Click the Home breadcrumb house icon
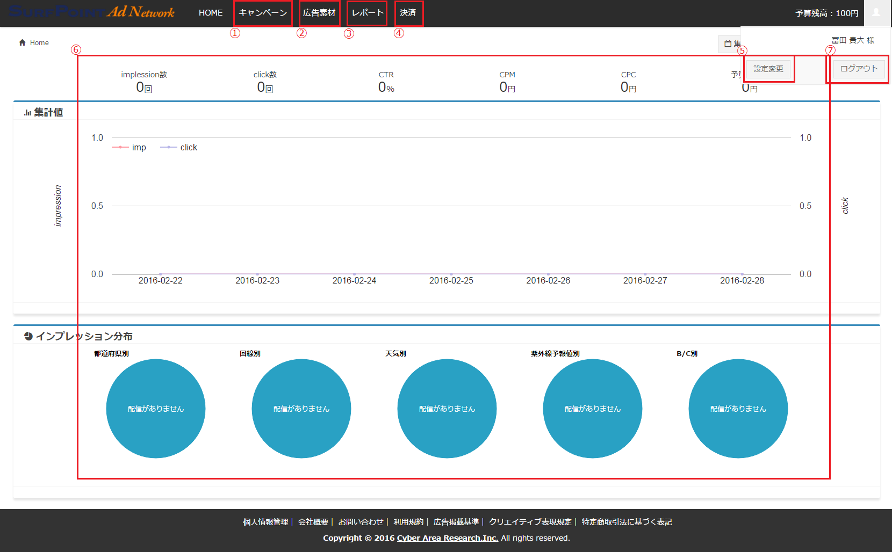The image size is (892, 552). coord(23,43)
